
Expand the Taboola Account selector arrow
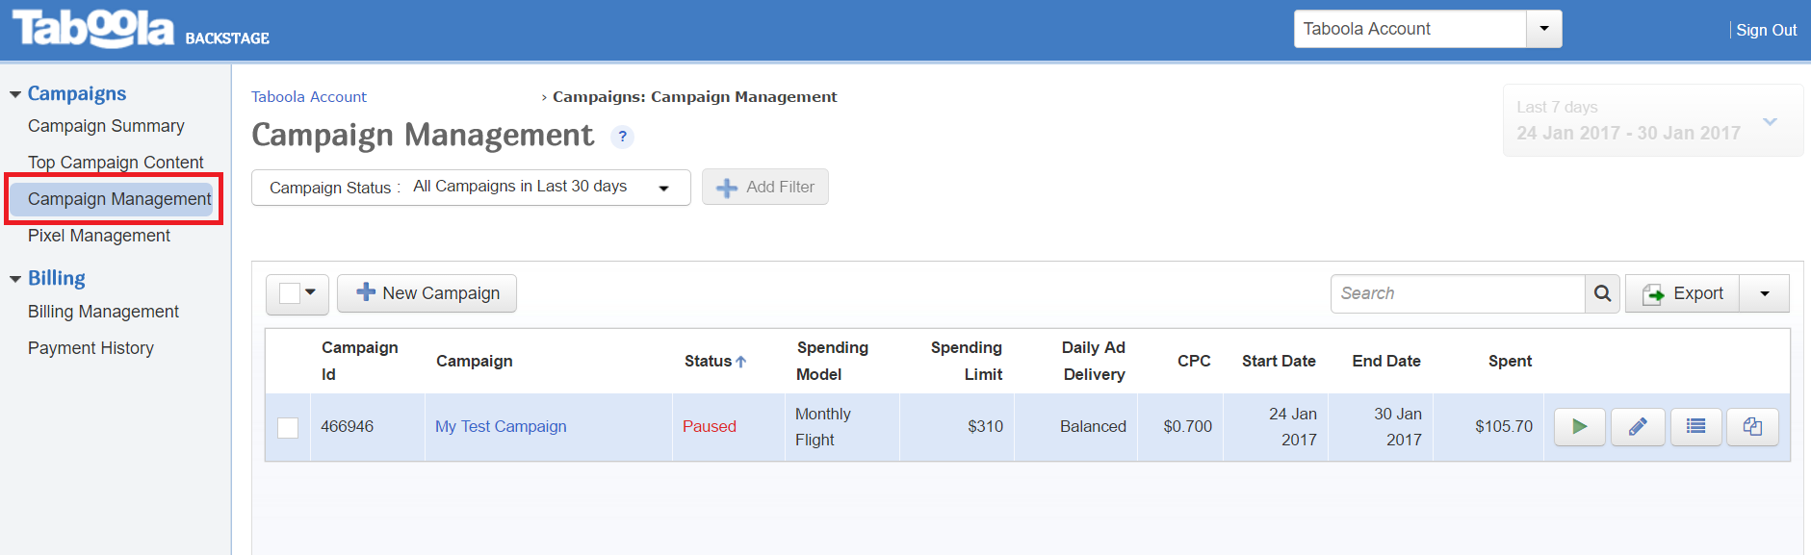point(1544,29)
